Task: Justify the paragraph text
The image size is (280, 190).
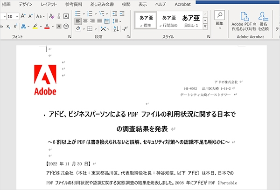Action: tap(99, 21)
